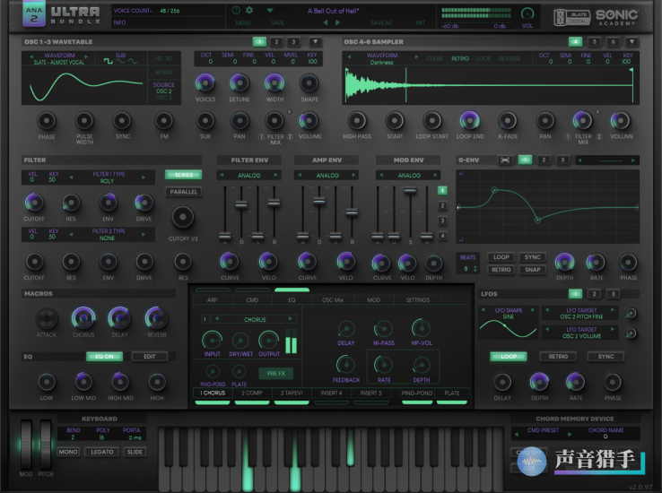The width and height of the screenshot is (662, 493).
Task: Click the Detune knob in OSC 1-3 Wavetable
Action: (x=240, y=82)
